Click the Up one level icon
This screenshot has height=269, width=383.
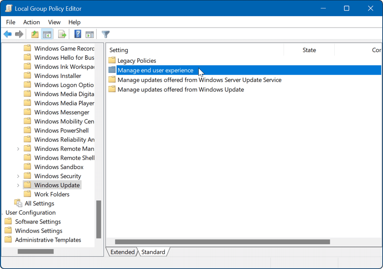pos(35,34)
